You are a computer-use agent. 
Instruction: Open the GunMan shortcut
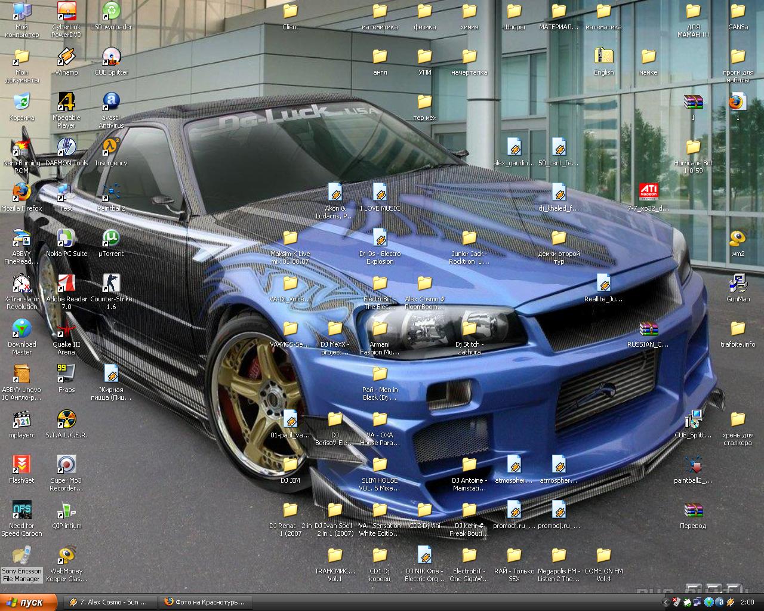coord(738,288)
